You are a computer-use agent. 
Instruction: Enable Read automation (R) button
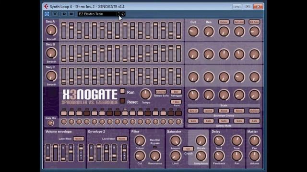click(64, 14)
